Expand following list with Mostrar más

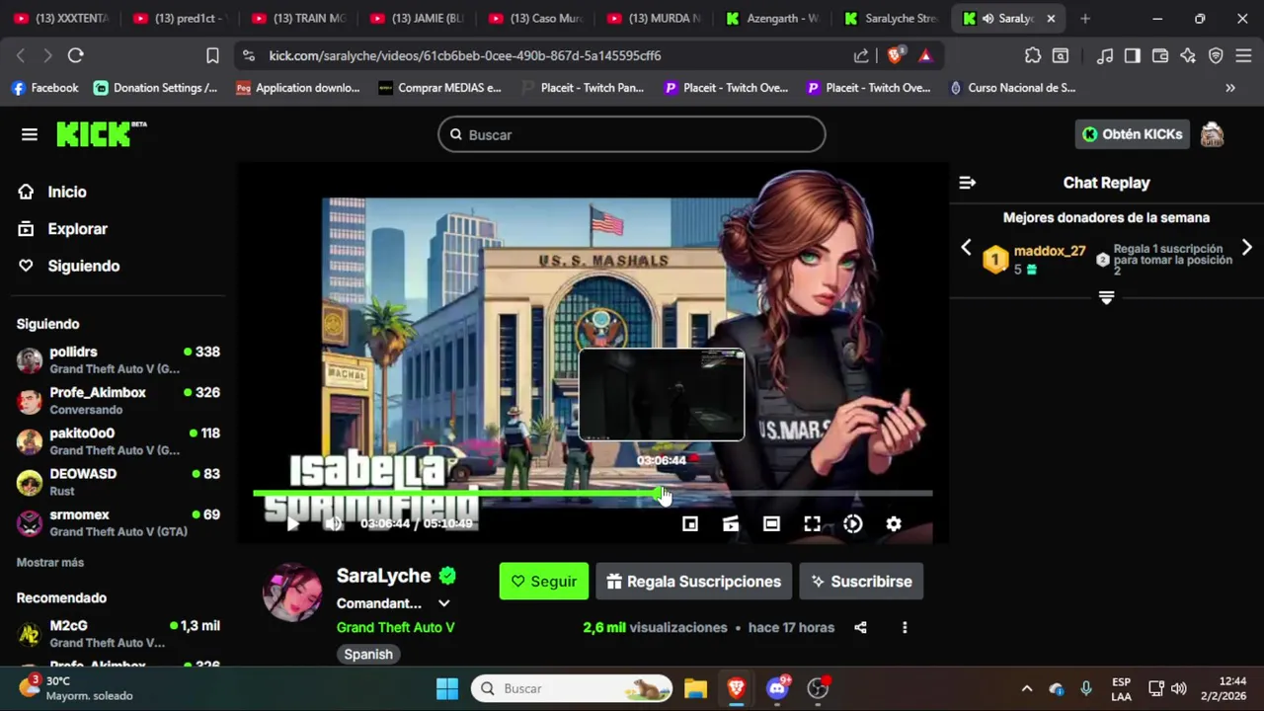click(50, 562)
